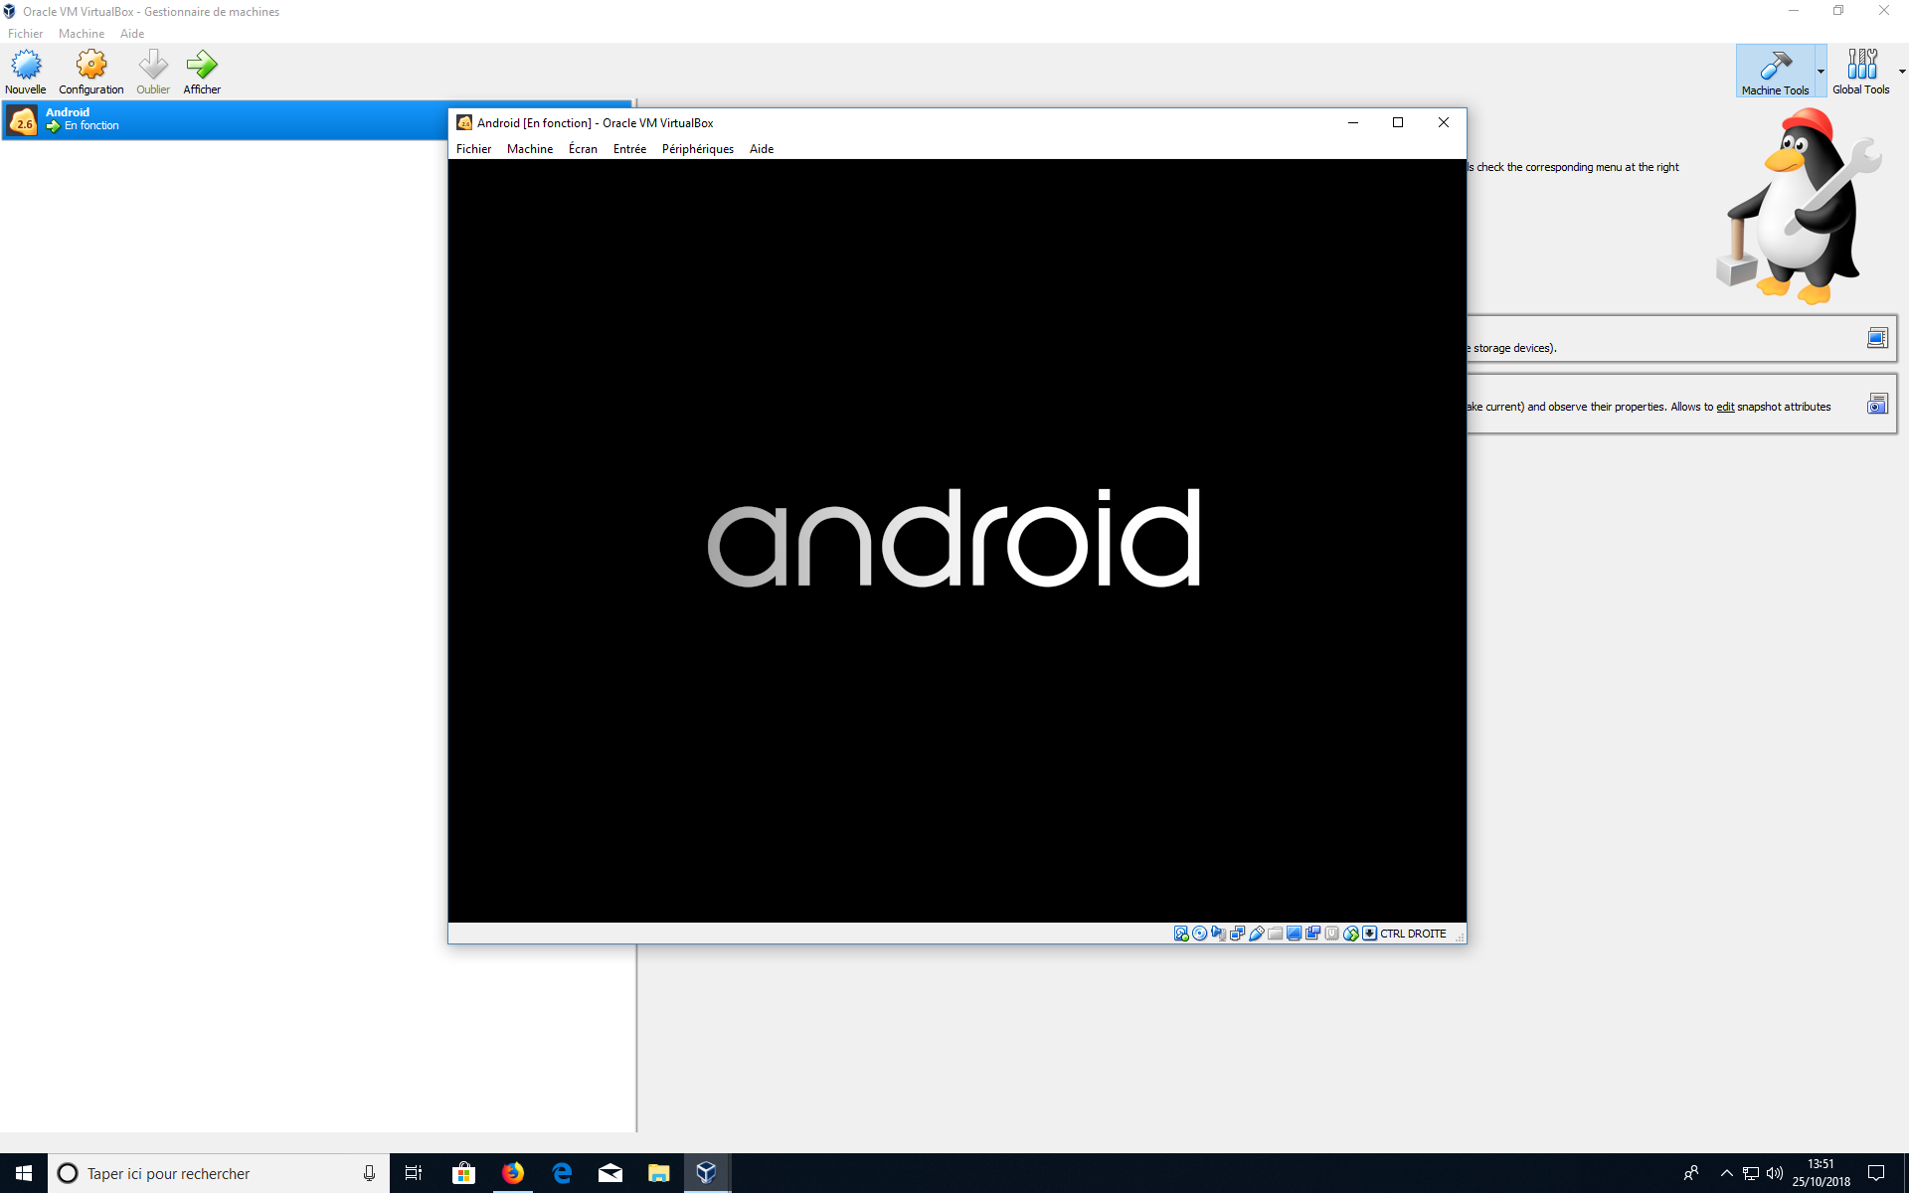Click keyboard capture indicator next to CTRL DROITE

(1369, 934)
